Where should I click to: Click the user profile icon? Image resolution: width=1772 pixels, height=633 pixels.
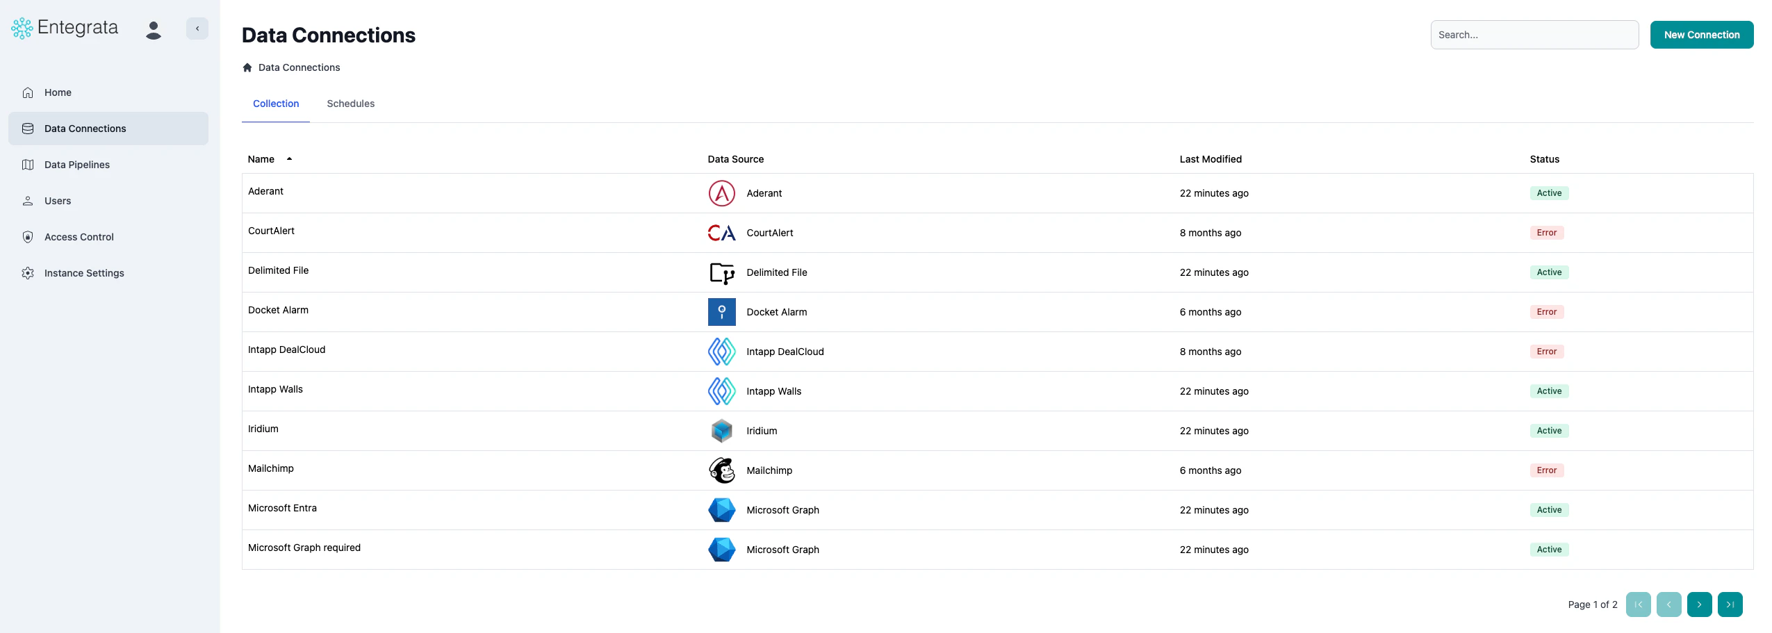coord(153,30)
